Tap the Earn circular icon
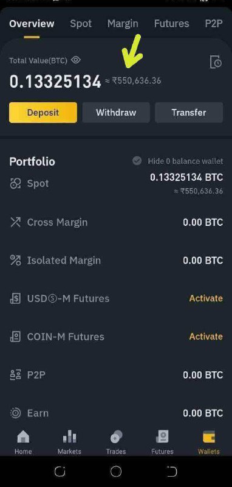Screen dimensions: 232x487 coord(16,413)
